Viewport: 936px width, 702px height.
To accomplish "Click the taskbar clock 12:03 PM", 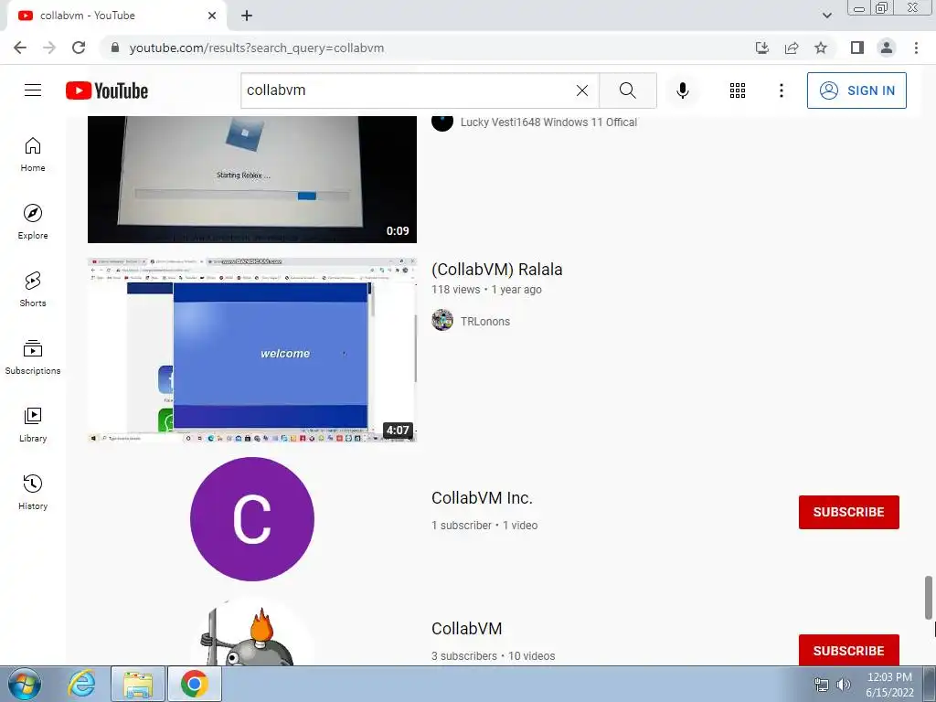I will pyautogui.click(x=889, y=677).
